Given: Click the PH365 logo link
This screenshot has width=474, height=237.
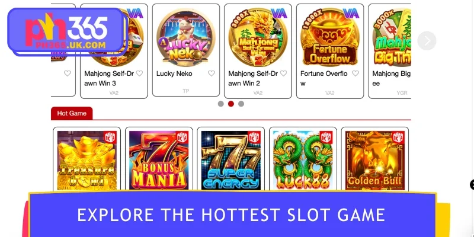Looking at the screenshot, I should coord(66,31).
